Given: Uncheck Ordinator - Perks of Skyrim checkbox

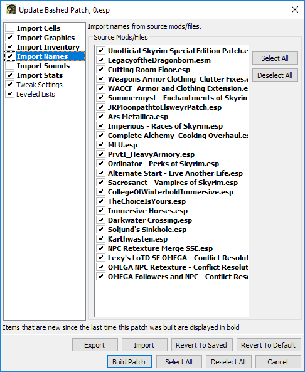Looking at the screenshot, I should point(100,164).
